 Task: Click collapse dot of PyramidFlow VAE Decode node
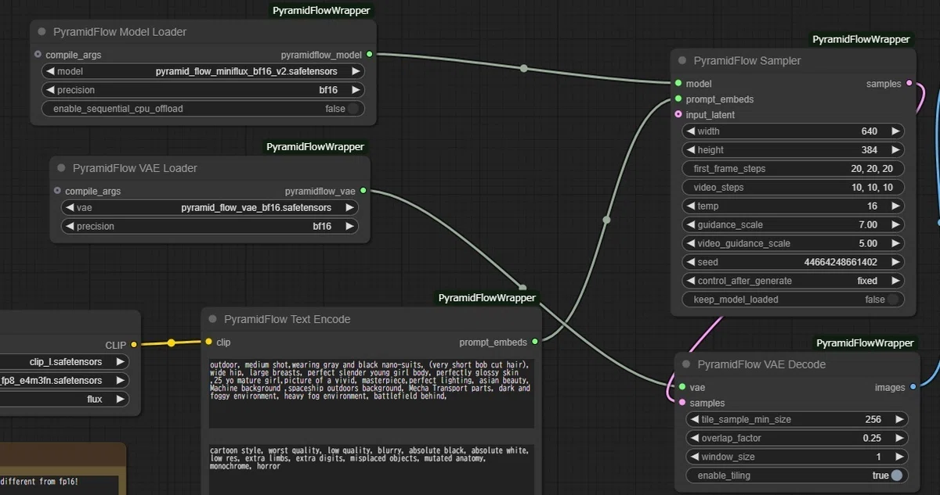(686, 364)
